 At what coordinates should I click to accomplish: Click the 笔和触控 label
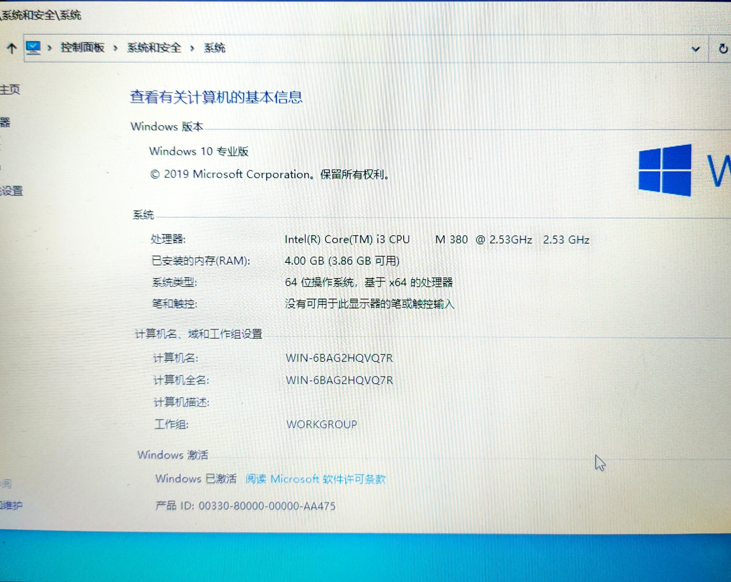coord(175,304)
